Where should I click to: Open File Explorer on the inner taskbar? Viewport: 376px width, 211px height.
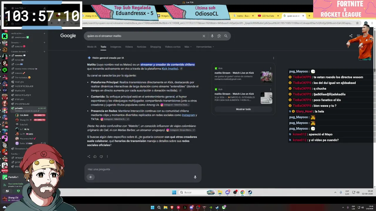pos(220,193)
